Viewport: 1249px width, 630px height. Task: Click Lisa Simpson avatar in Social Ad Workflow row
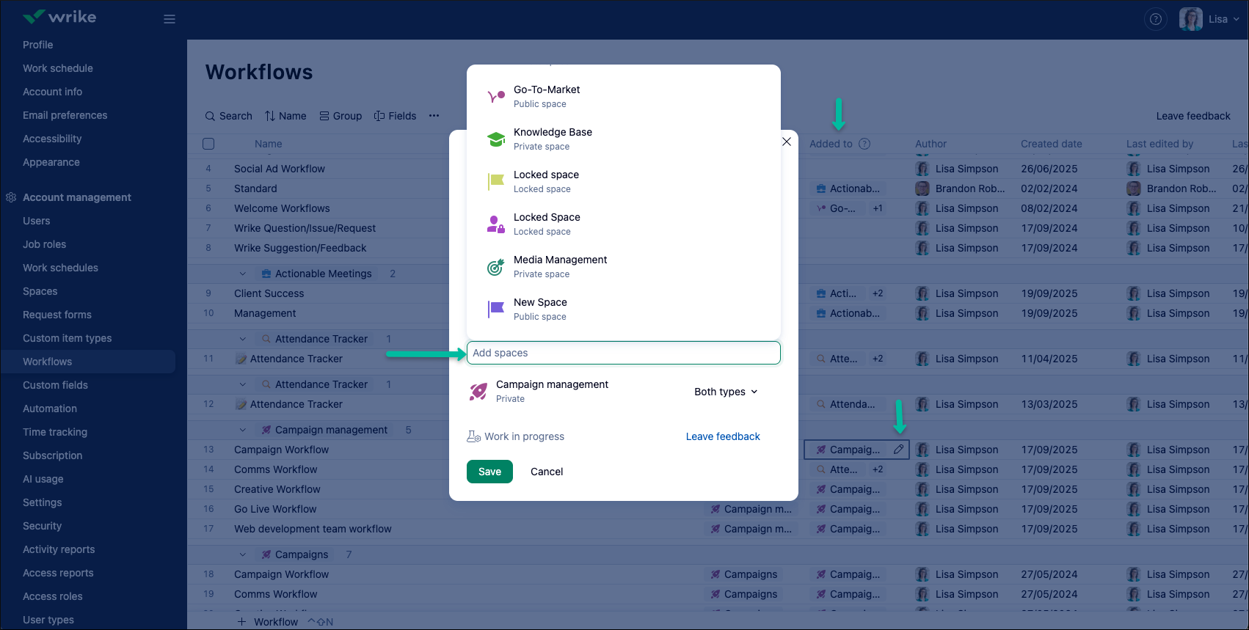[922, 169]
